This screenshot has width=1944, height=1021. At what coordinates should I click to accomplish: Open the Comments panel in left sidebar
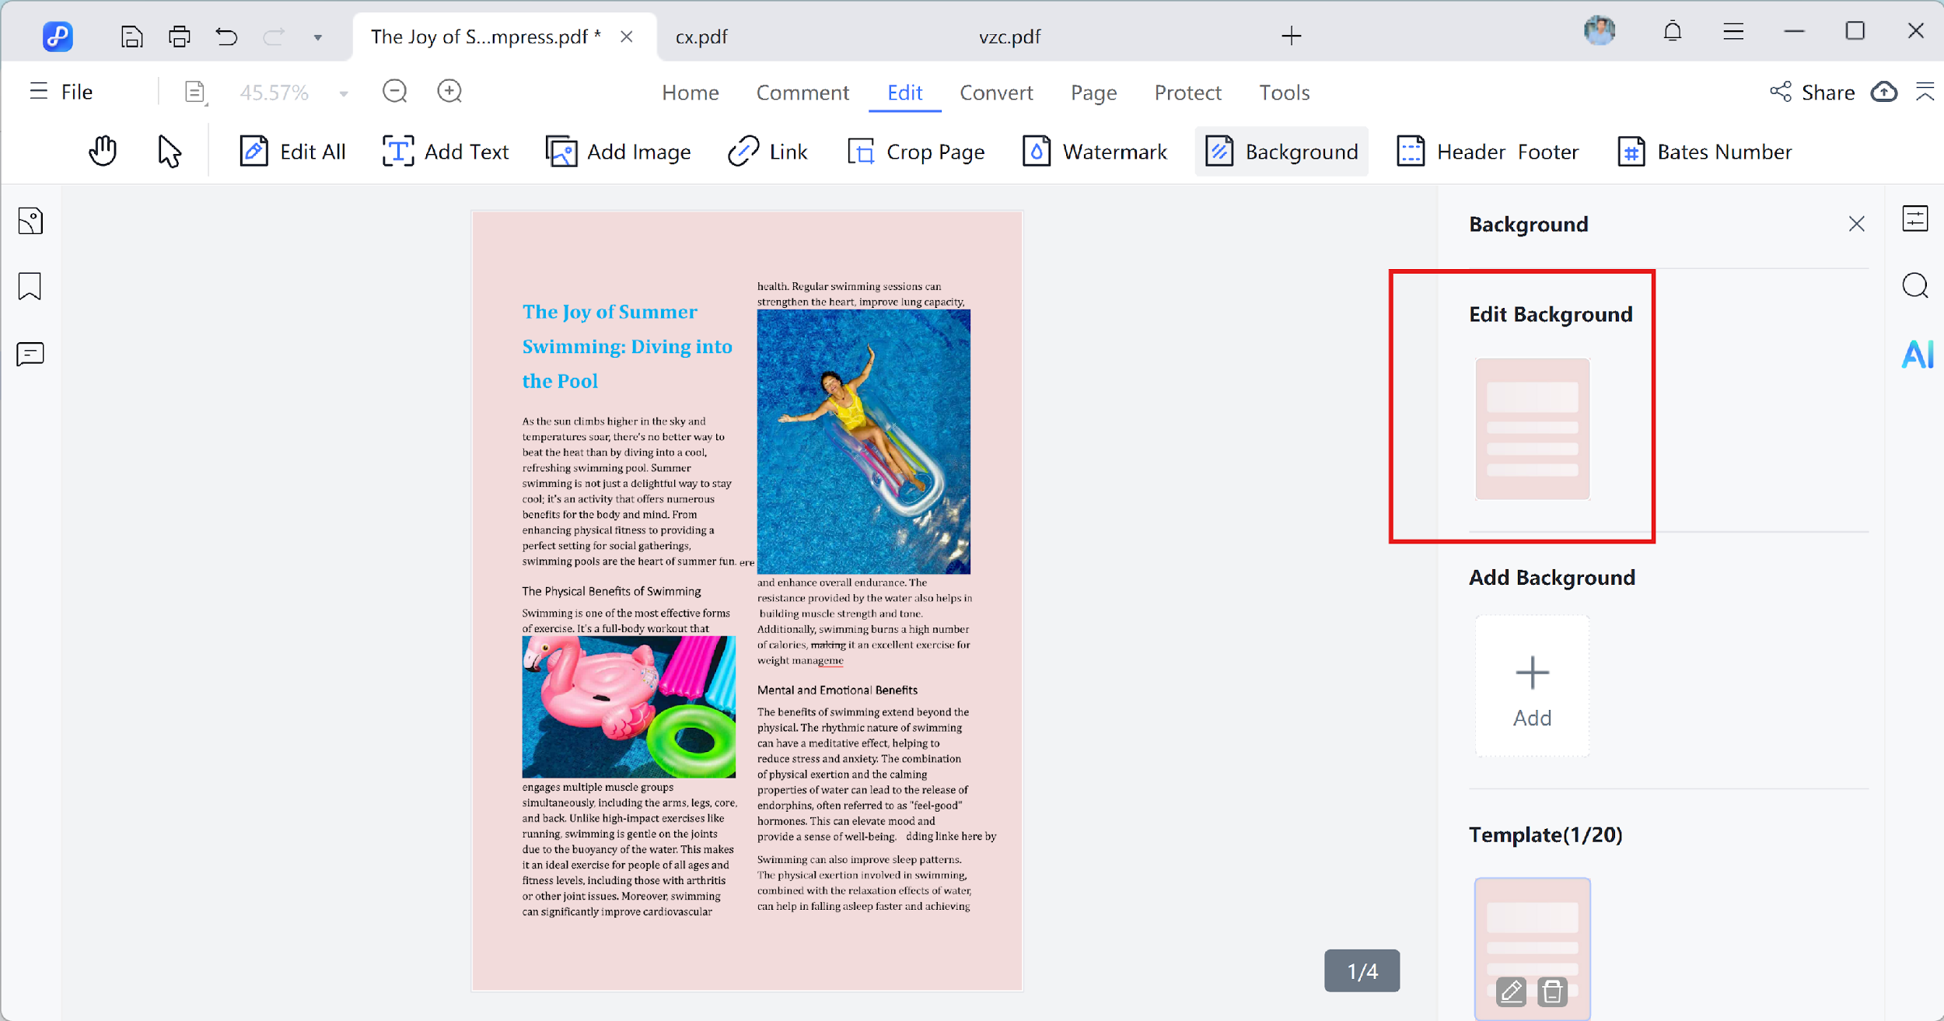(x=30, y=355)
